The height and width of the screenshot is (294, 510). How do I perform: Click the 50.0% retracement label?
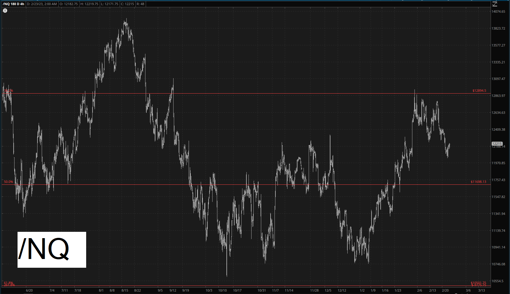click(x=8, y=182)
